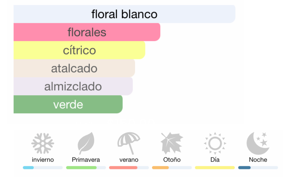Click the Primavera text label
Screen dimensions: 299x184
pos(86,160)
